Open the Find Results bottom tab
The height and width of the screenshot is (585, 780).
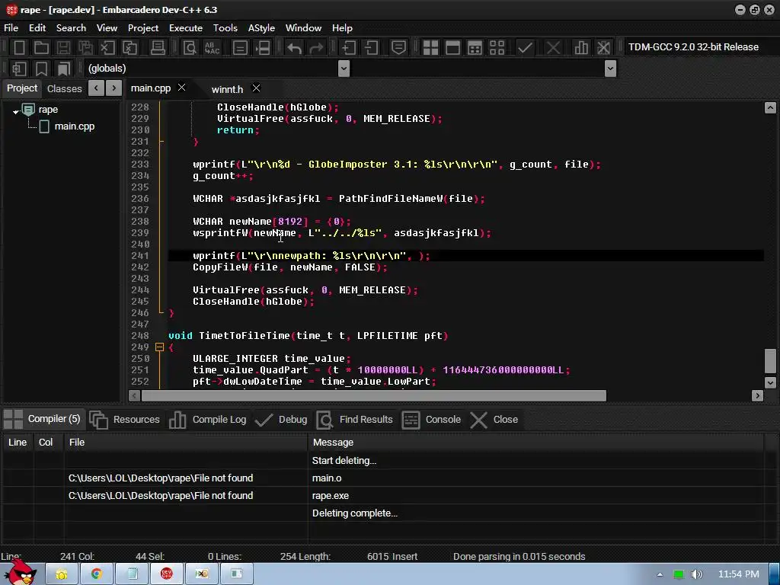click(355, 420)
